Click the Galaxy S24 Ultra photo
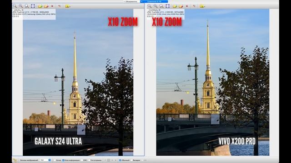This screenshot has height=163, width=291. coord(78,82)
